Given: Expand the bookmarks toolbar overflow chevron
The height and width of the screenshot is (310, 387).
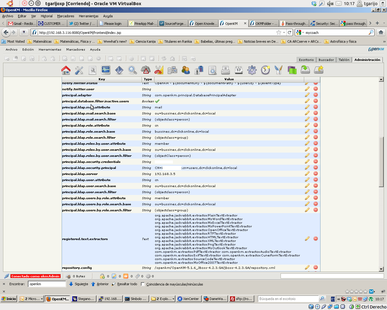Looking at the screenshot, I should point(384,41).
